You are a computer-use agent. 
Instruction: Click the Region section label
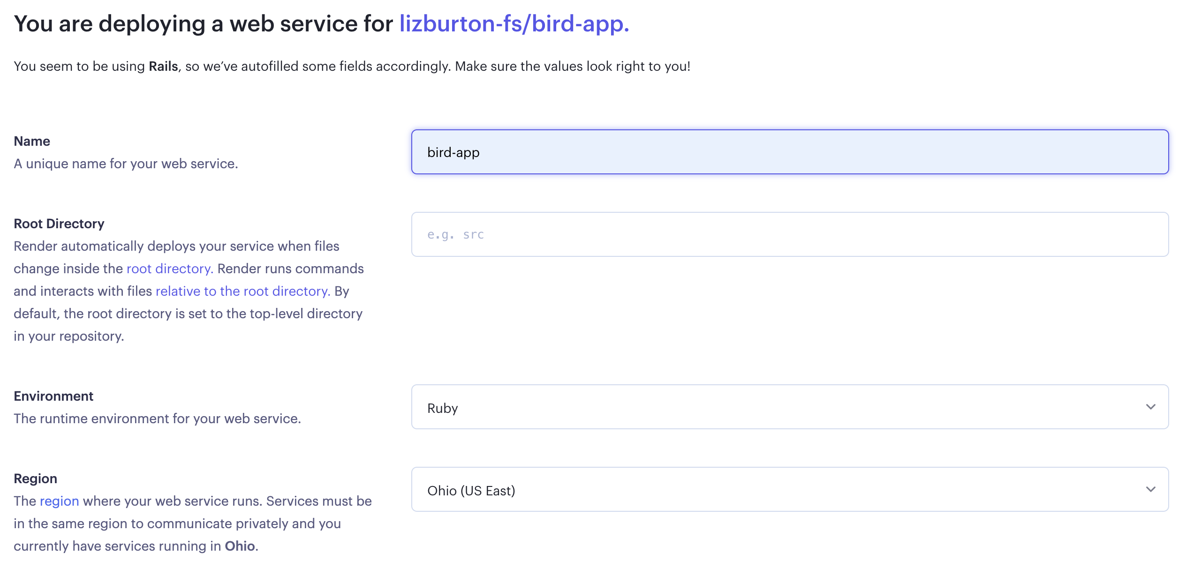(36, 478)
